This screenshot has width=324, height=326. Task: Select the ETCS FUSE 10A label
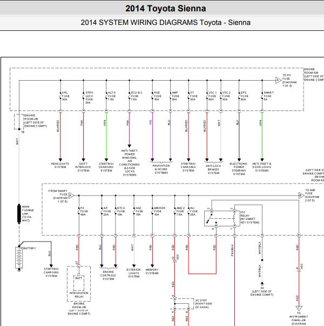click(121, 211)
